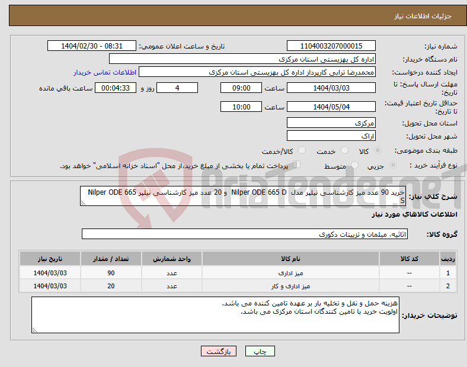The image size is (467, 367).
Task: Click the تعداد / مقدار column header
Action: point(111,259)
